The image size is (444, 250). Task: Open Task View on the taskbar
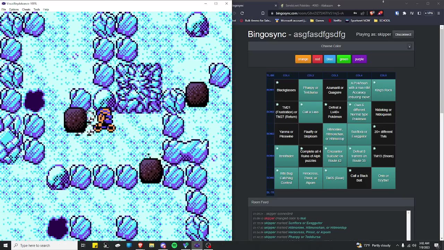83,245
